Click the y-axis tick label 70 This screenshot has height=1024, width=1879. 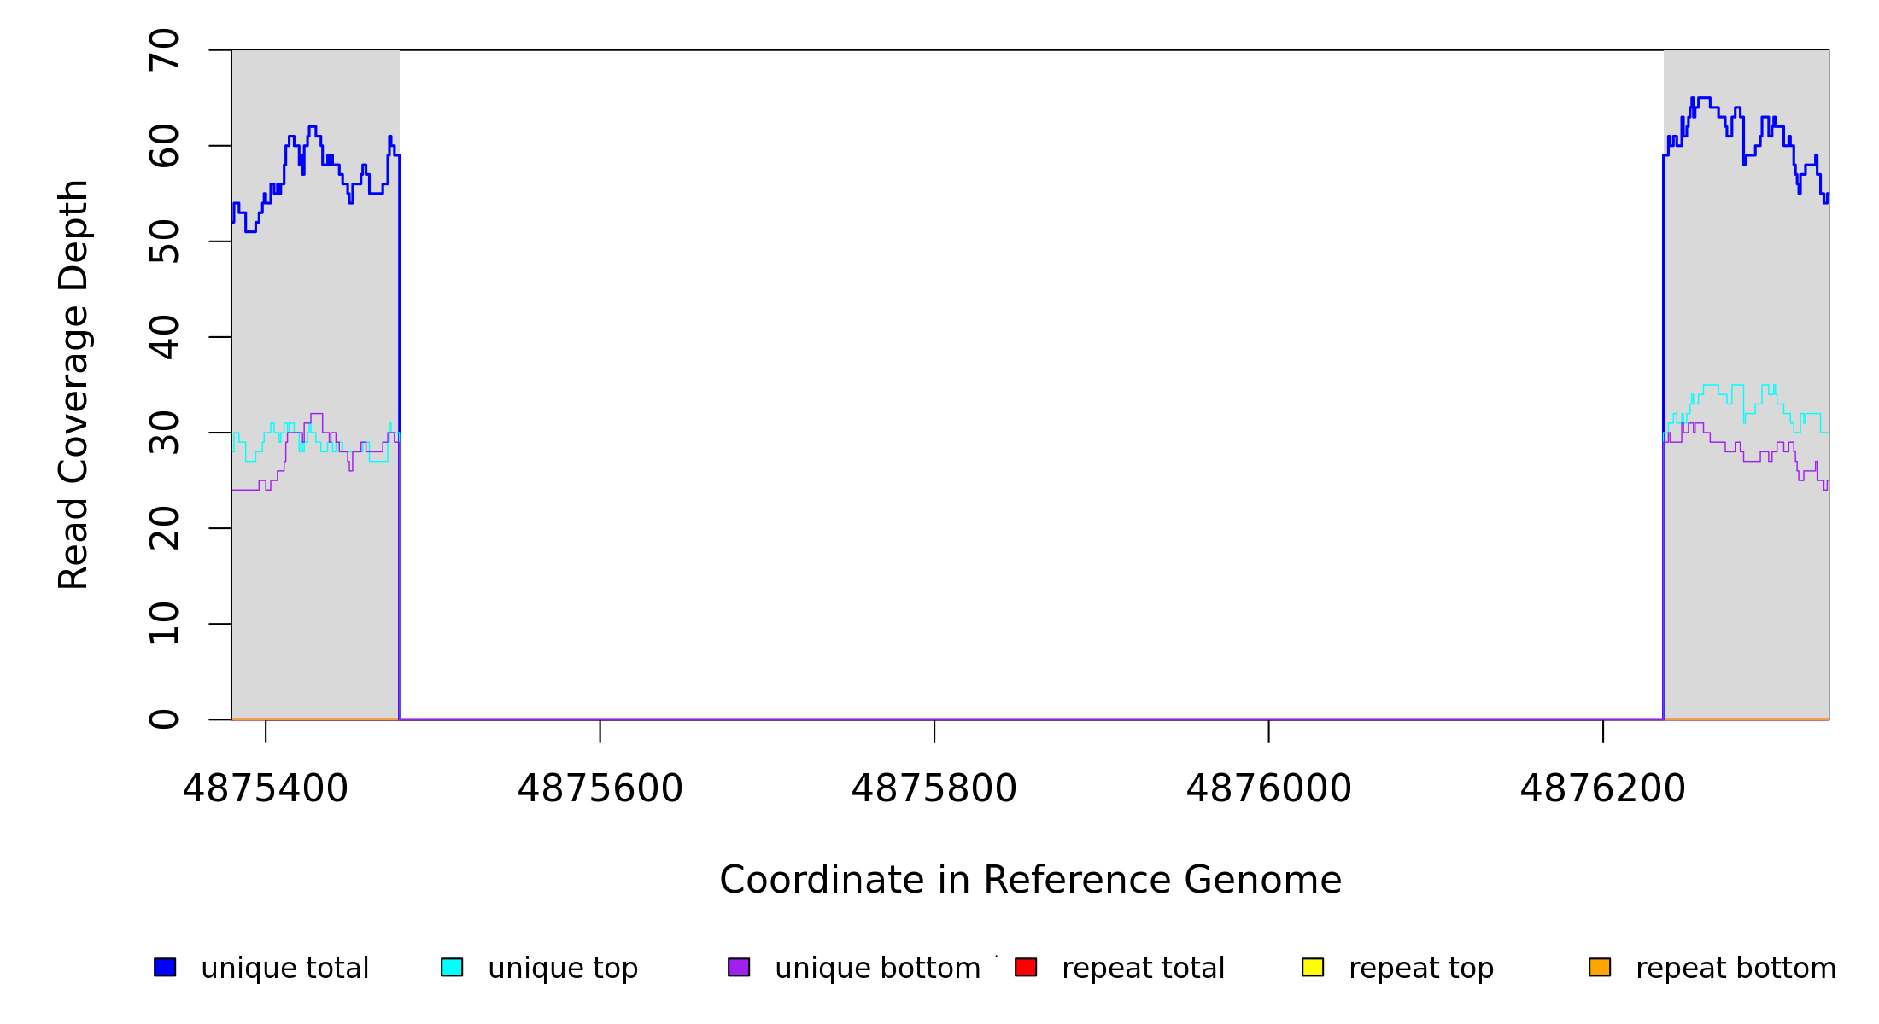point(164,50)
